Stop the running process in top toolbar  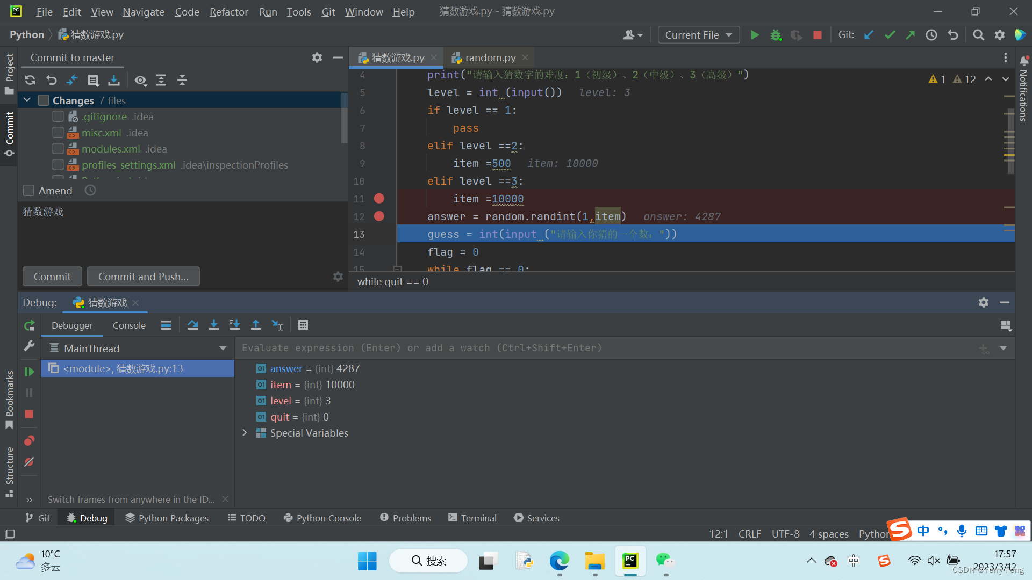[x=818, y=35]
